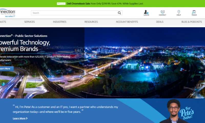
Task: Go to Blog & Podcasts
Action: point(191,22)
